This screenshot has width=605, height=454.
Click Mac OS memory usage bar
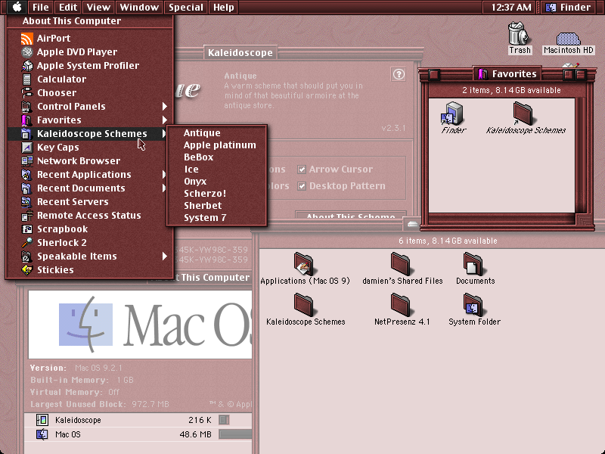coord(235,434)
